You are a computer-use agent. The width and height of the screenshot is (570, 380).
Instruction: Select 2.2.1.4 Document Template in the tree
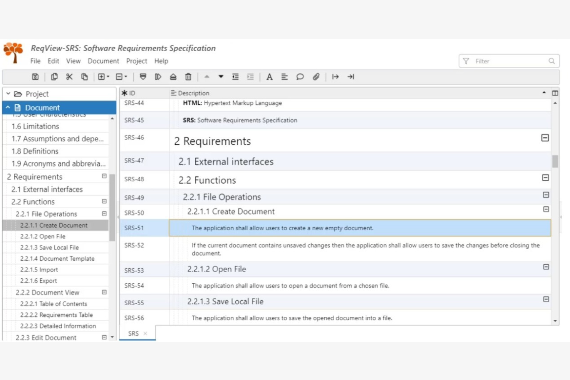57,258
